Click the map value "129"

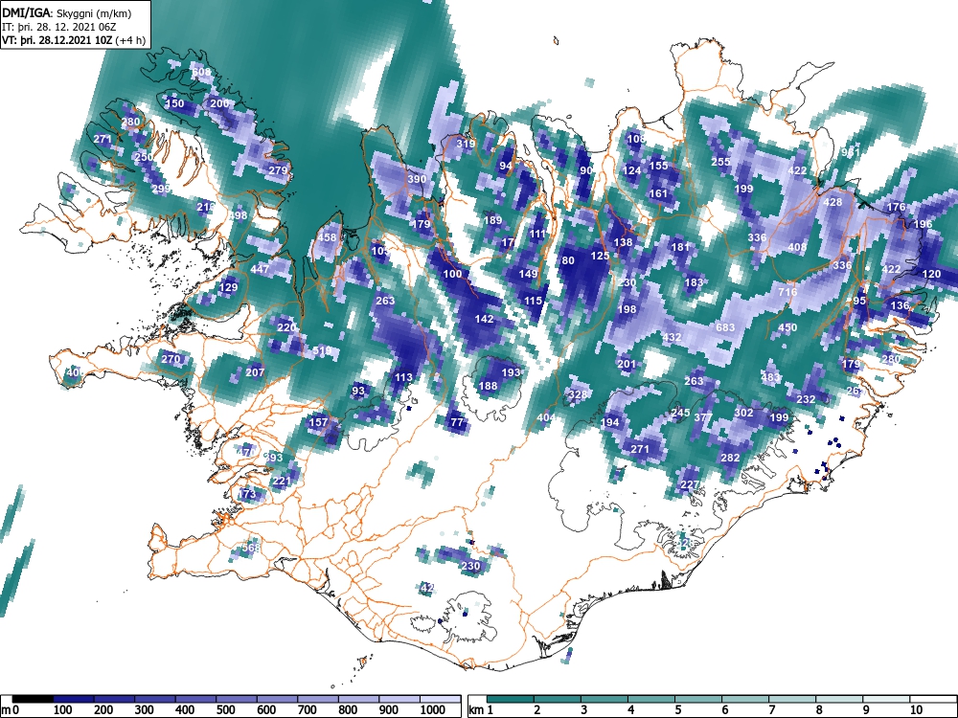coord(229,287)
